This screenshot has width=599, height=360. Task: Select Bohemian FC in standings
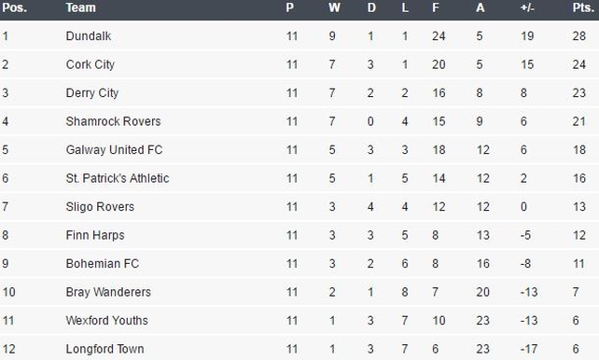pos(102,263)
